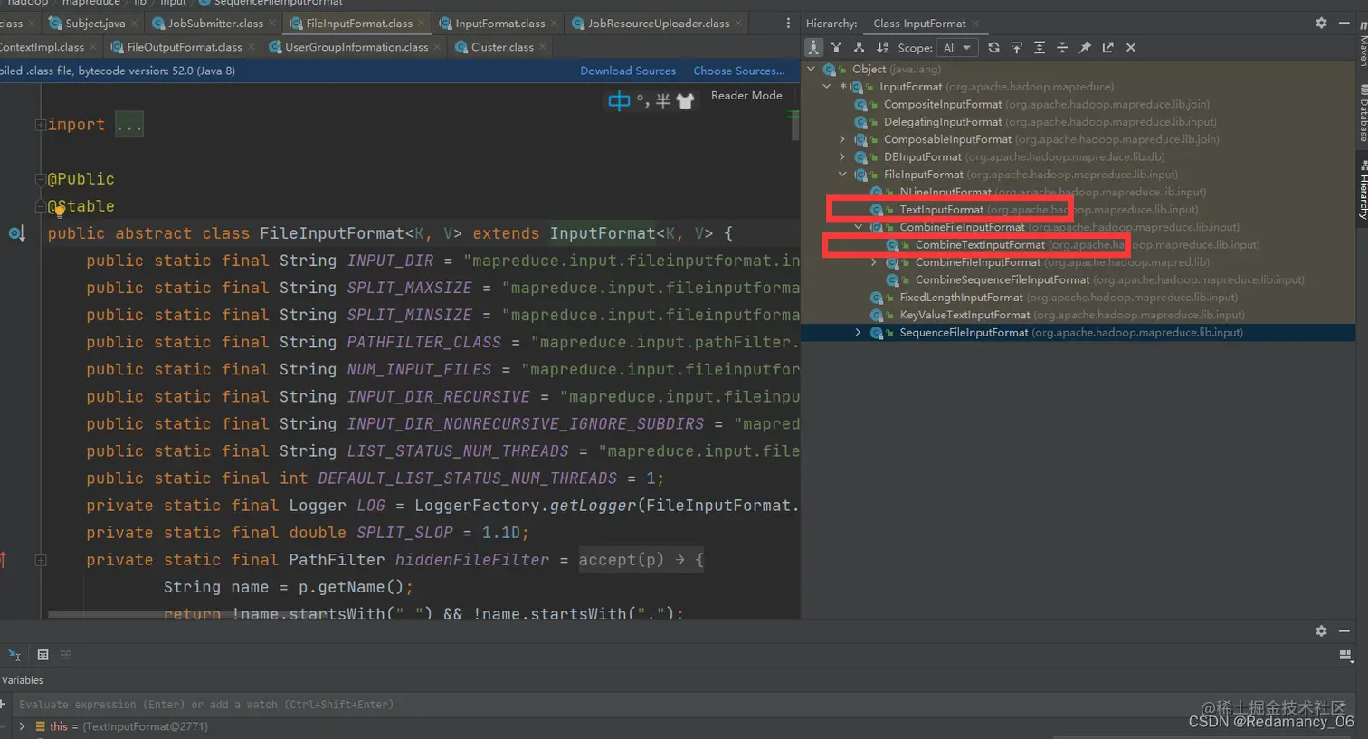This screenshot has width=1368, height=739.
Task: Close the Cluster.class tab
Action: (543, 47)
